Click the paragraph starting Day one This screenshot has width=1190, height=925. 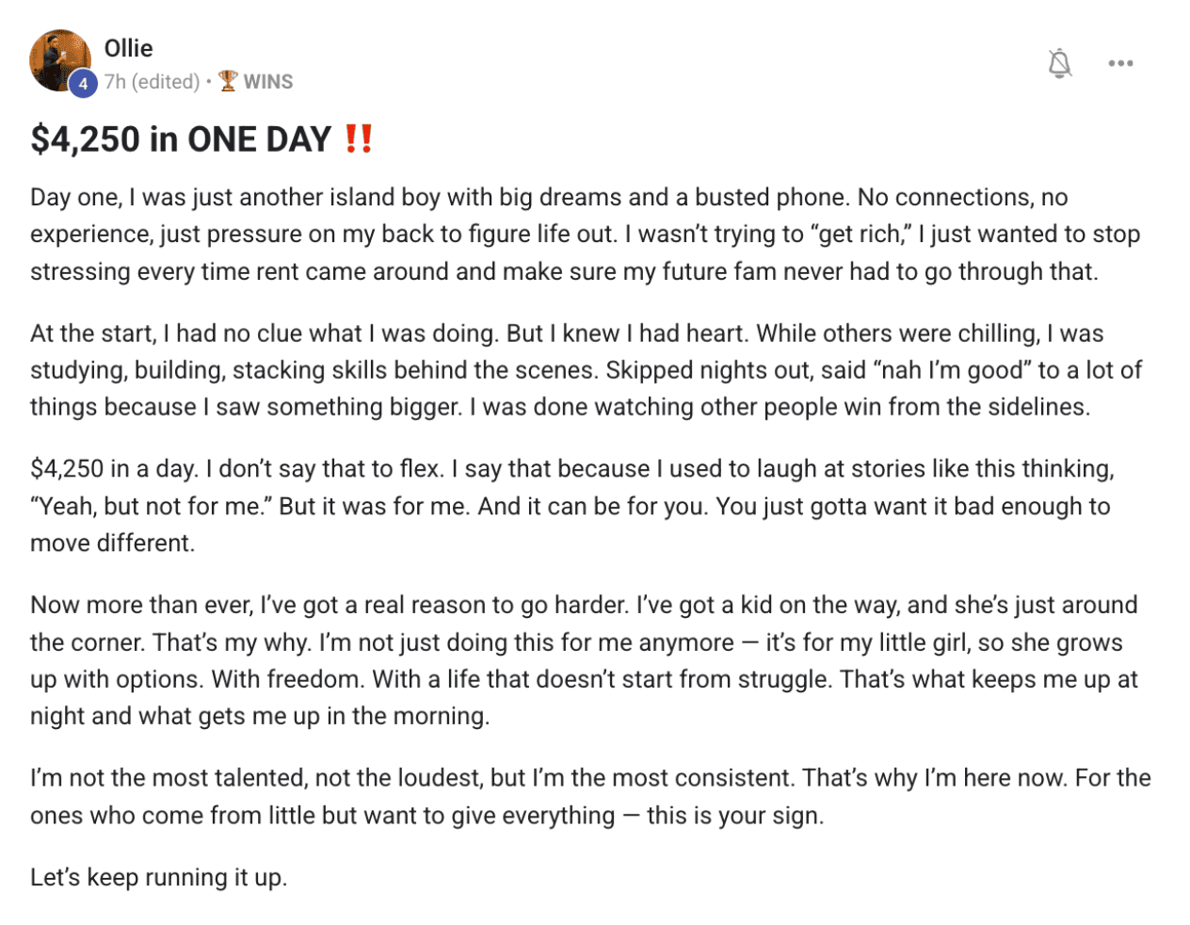click(x=586, y=235)
